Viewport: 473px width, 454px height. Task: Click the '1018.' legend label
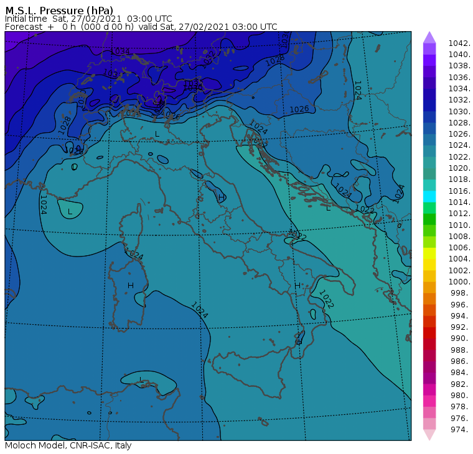click(459, 179)
